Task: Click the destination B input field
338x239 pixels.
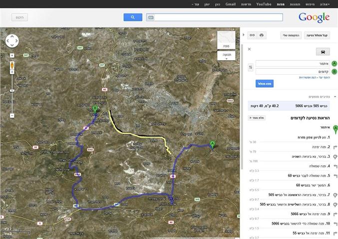Action: click(x=292, y=71)
